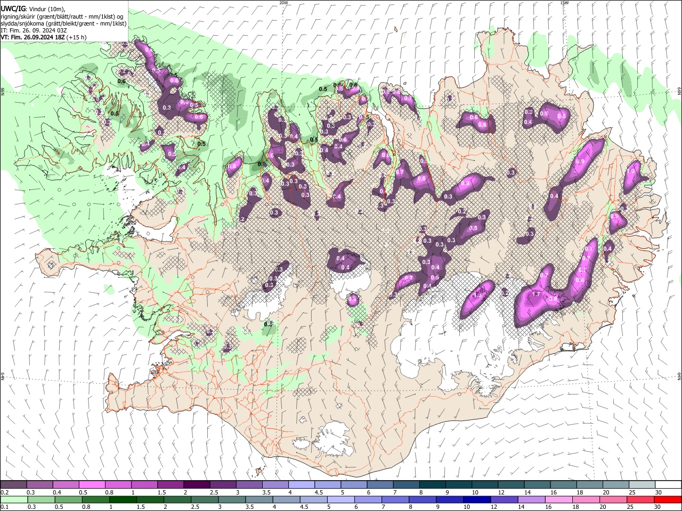682x511 pixels.
Task: Click the 'slydda/snjókoma' legend description line
Action: [x=63, y=23]
